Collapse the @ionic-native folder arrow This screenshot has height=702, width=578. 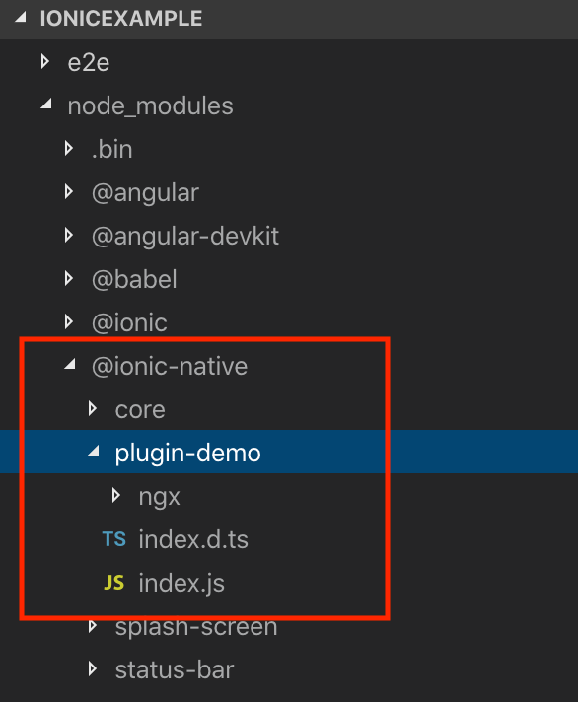pos(70,364)
